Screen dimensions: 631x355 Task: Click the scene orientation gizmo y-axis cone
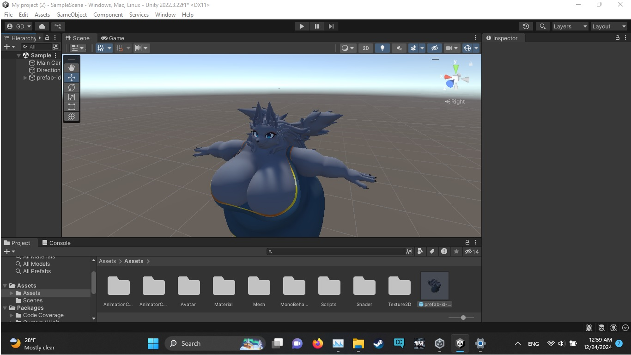tap(456, 68)
